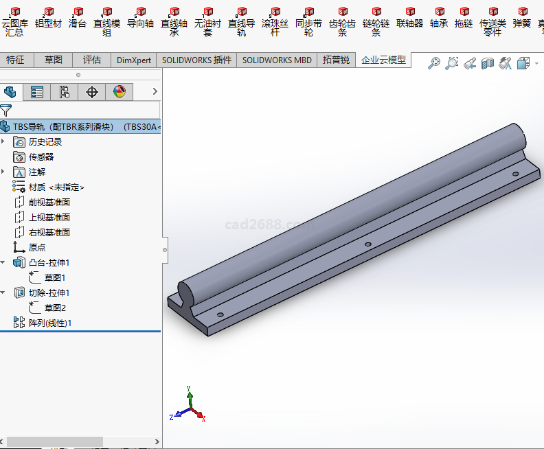Switch to the SOLIDWORKS MBD tab
The image size is (544, 449).
[277, 60]
